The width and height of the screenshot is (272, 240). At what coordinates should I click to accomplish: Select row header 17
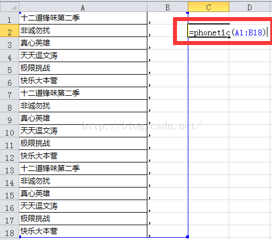click(10, 219)
